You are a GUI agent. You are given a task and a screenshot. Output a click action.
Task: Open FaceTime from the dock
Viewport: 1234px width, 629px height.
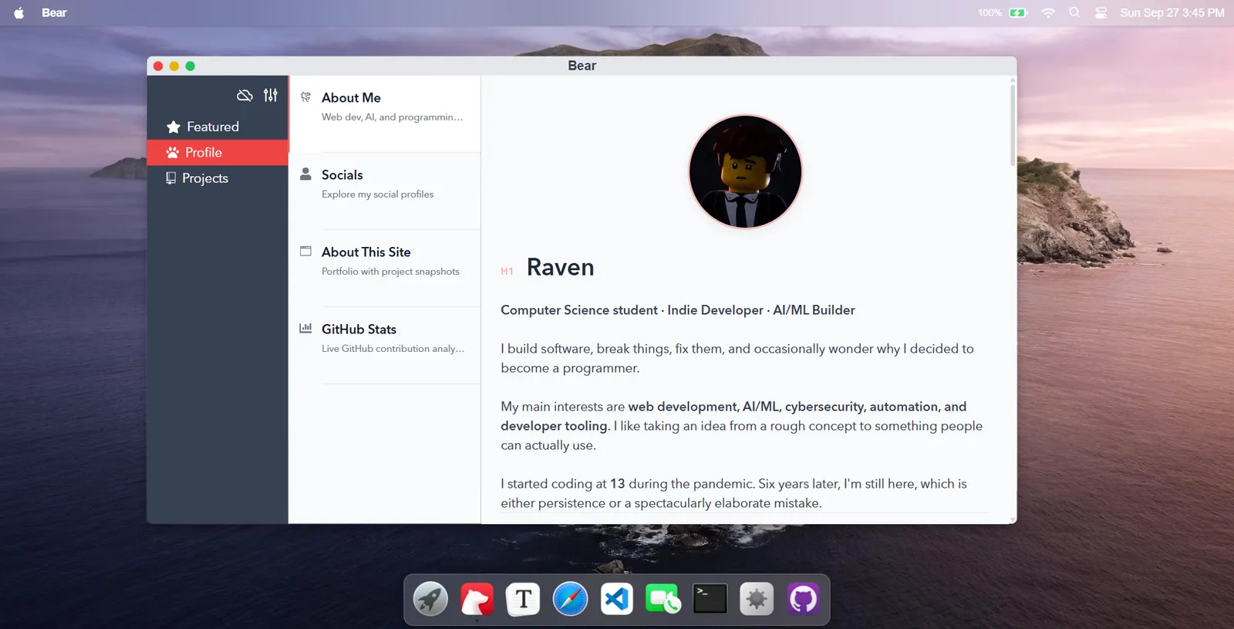click(x=663, y=599)
